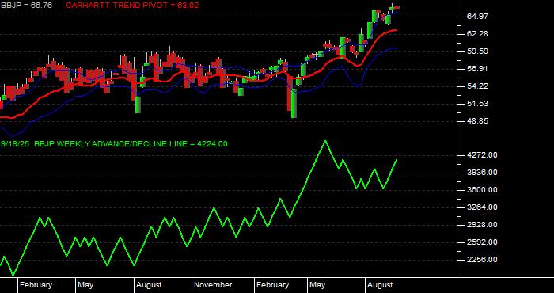Click the 2256.00 axis value
The image size is (554, 293).
pos(481,260)
